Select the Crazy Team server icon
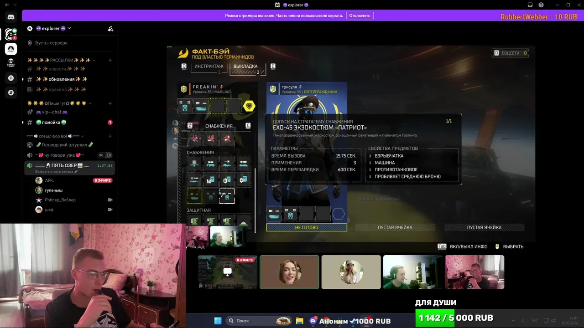 [11, 63]
